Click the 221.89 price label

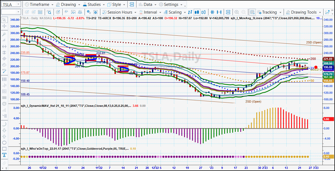tap(328, 59)
